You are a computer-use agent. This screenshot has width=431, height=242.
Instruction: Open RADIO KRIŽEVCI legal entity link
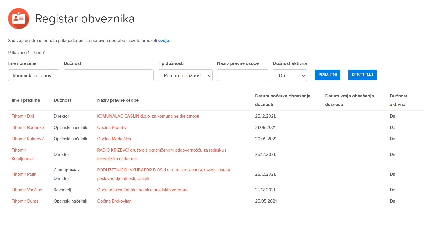[x=161, y=150]
